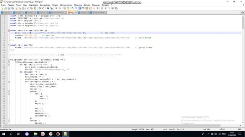Collapse the fold at line 33 bet
The image size is (245, 137).
click(x=9, y=94)
